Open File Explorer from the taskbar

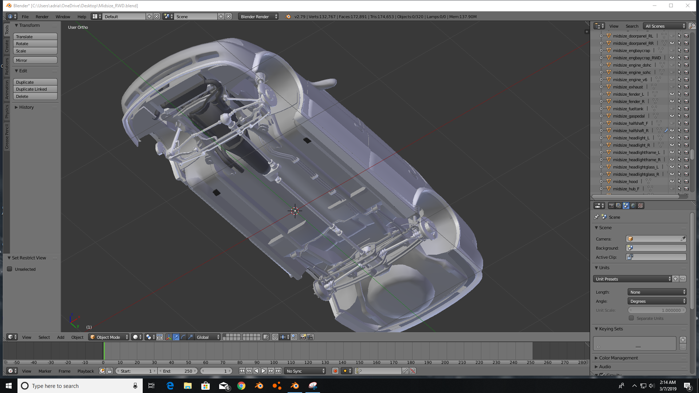pyautogui.click(x=187, y=386)
